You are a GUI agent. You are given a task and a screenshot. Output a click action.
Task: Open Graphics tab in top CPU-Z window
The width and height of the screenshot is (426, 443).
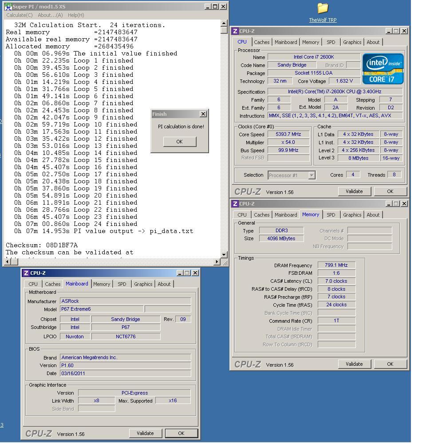click(x=352, y=42)
